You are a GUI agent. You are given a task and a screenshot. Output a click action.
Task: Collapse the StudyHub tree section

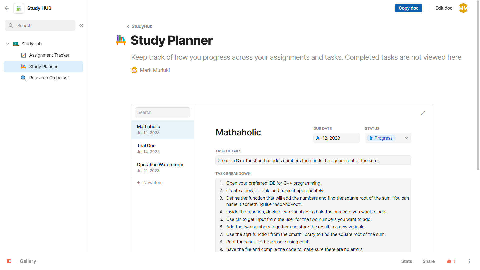pyautogui.click(x=8, y=44)
